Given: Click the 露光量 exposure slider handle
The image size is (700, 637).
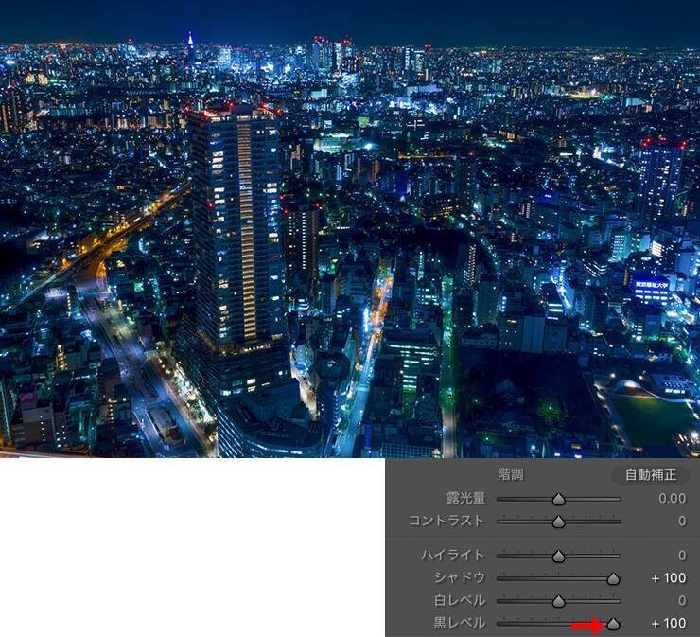Looking at the screenshot, I should 558,499.
